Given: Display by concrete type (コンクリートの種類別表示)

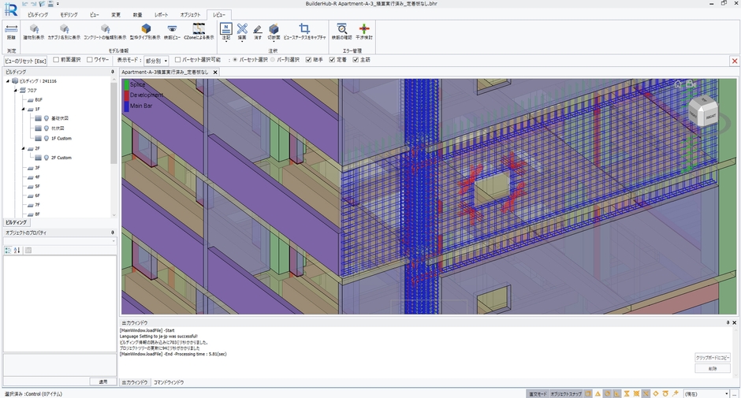Looking at the screenshot, I should pos(105,32).
